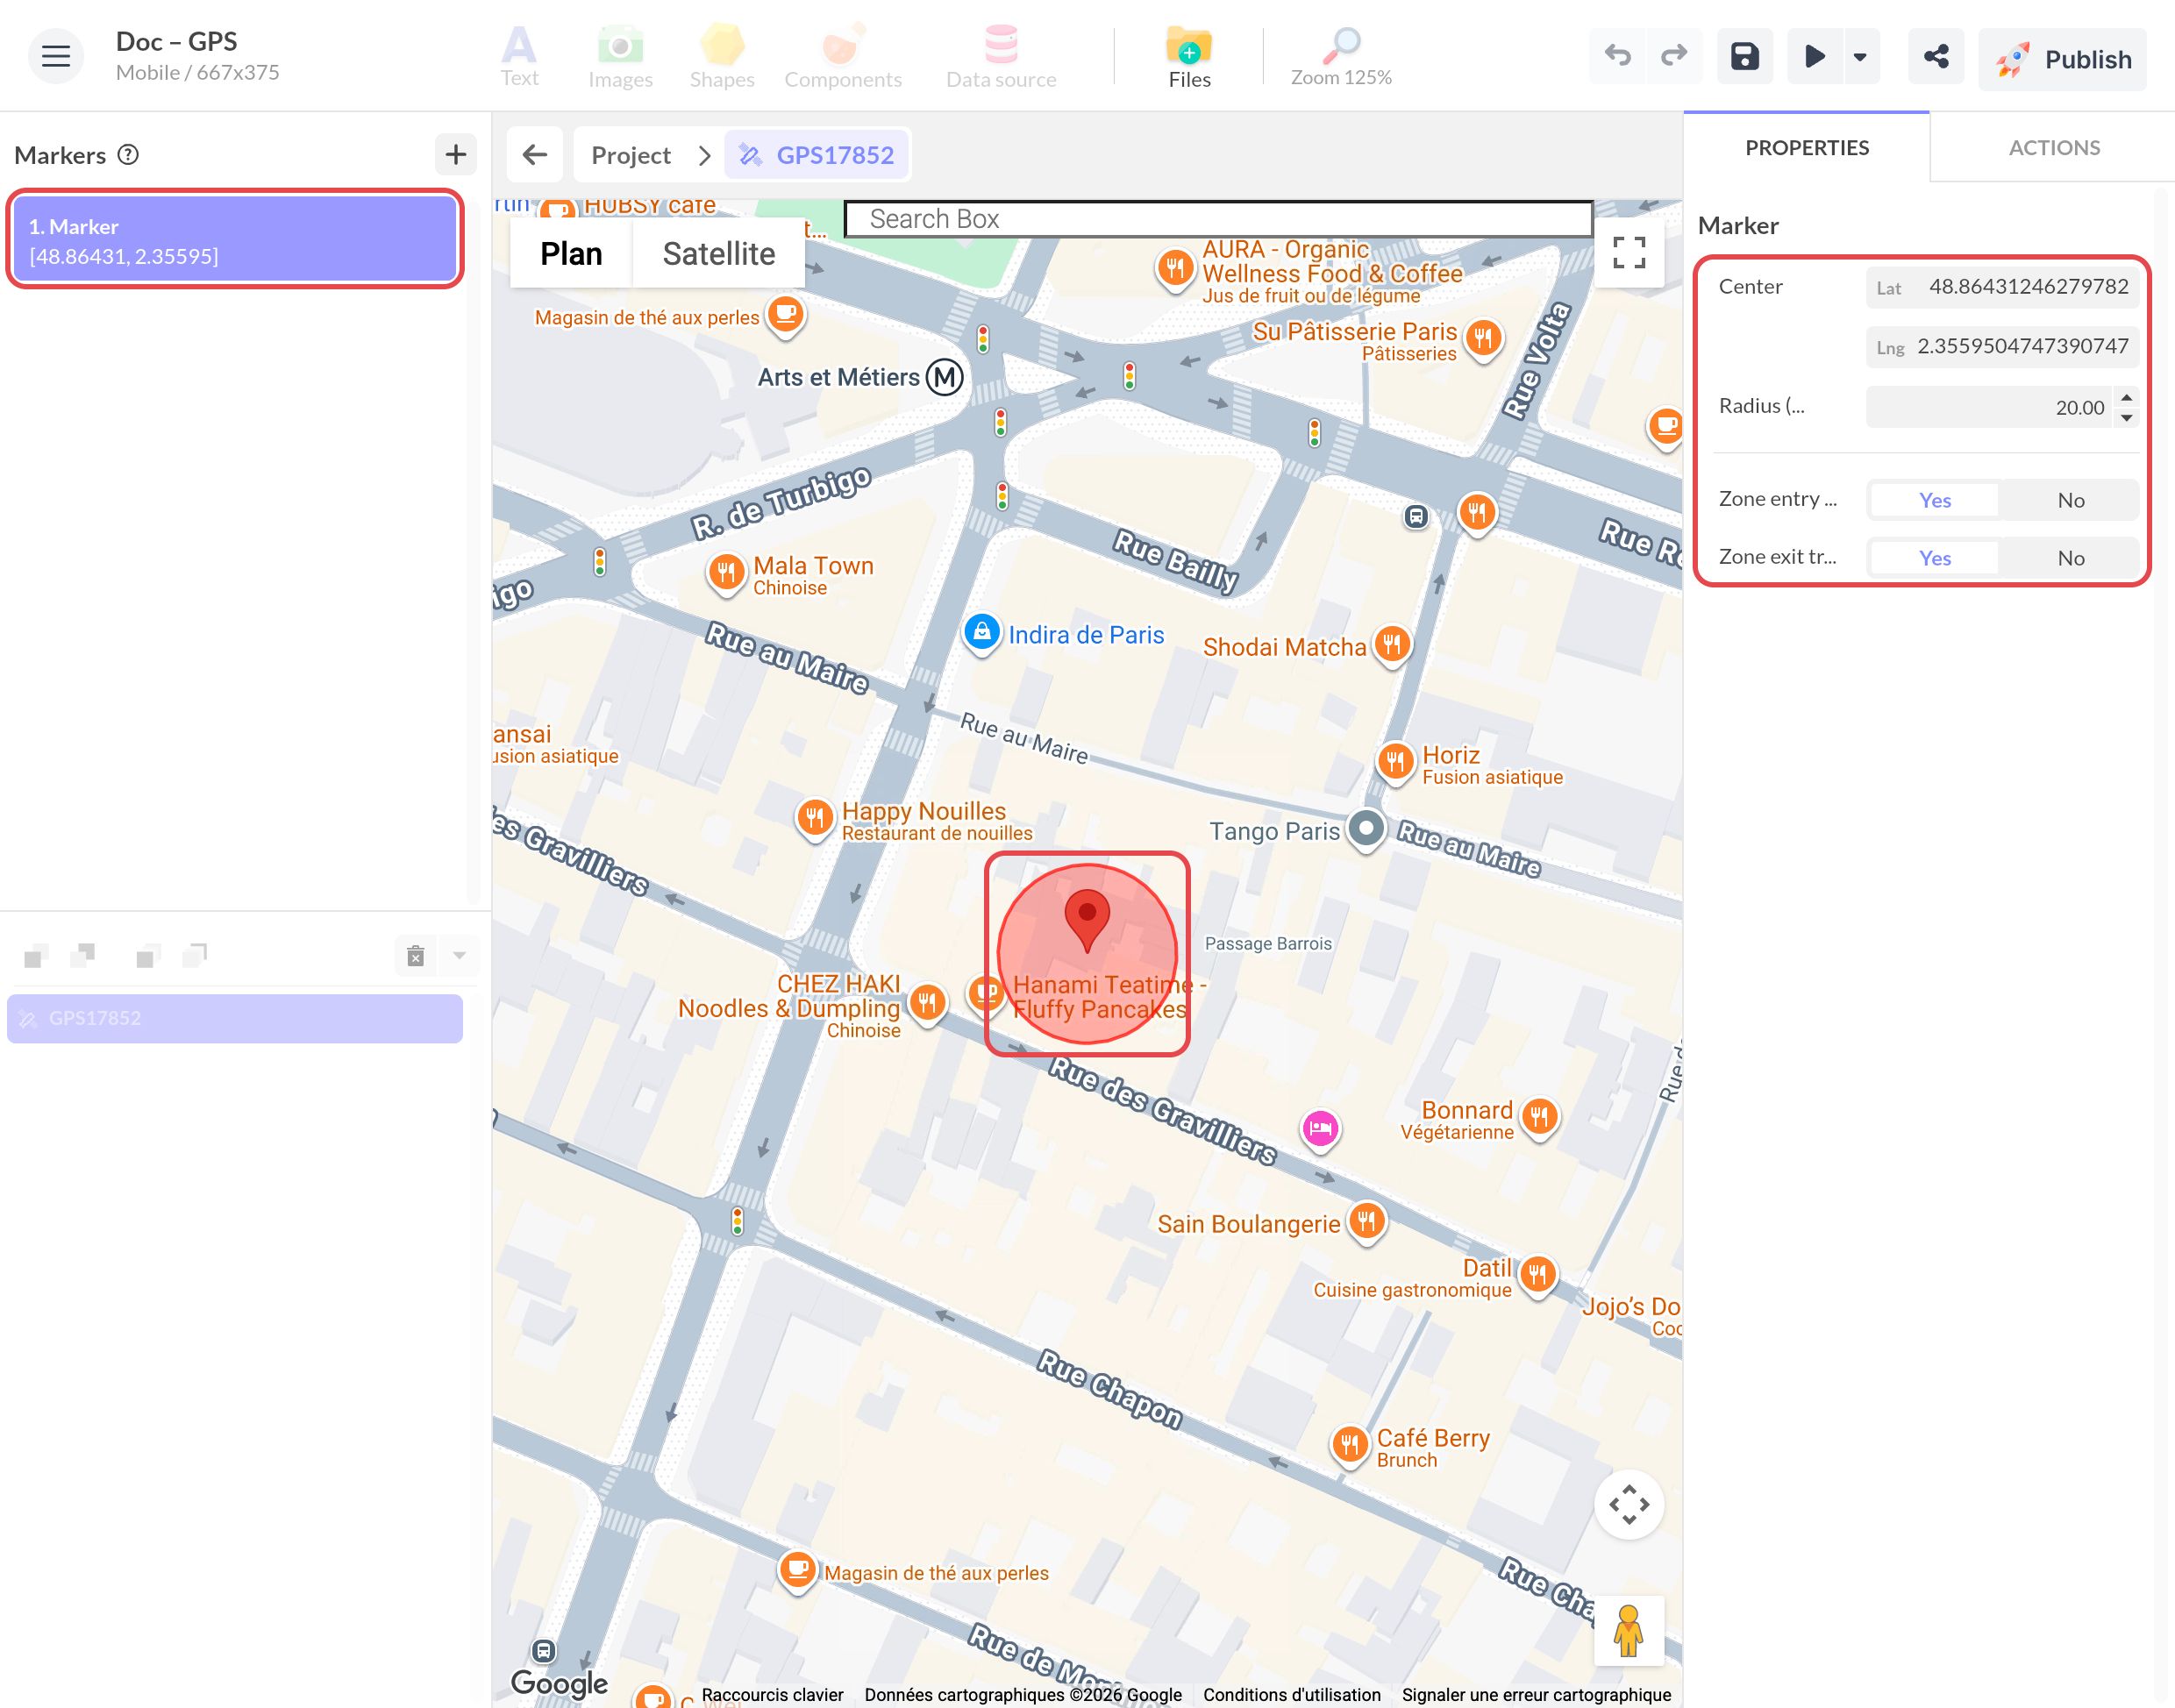
Task: Go to Project breadcrumb
Action: coord(631,155)
